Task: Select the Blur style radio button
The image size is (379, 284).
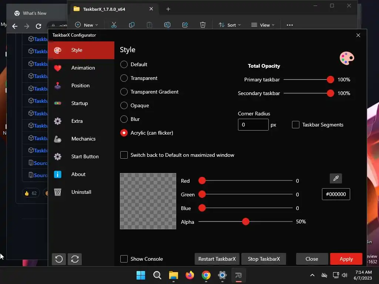Action: (x=124, y=119)
